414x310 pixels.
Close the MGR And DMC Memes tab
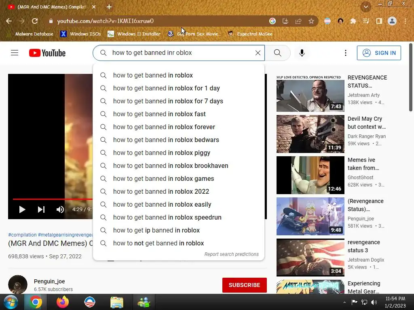[94, 7]
